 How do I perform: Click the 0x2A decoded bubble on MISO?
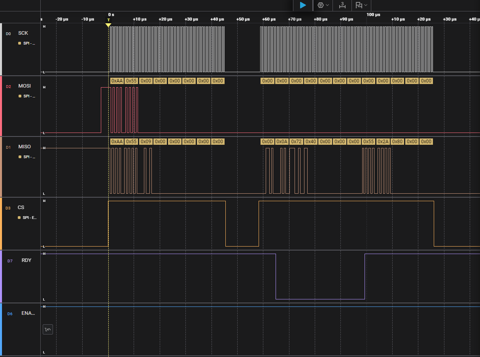[383, 142]
